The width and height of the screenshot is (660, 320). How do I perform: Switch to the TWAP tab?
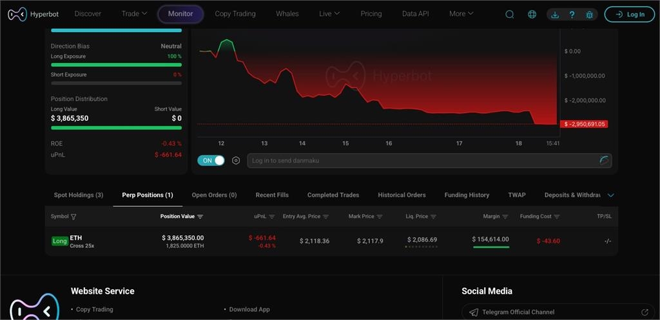pos(516,195)
